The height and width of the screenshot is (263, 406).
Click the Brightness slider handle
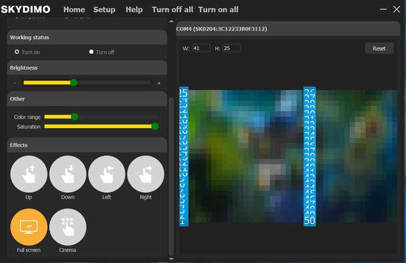pyautogui.click(x=74, y=83)
